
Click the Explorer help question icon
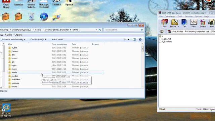pyautogui.click(x=140, y=40)
